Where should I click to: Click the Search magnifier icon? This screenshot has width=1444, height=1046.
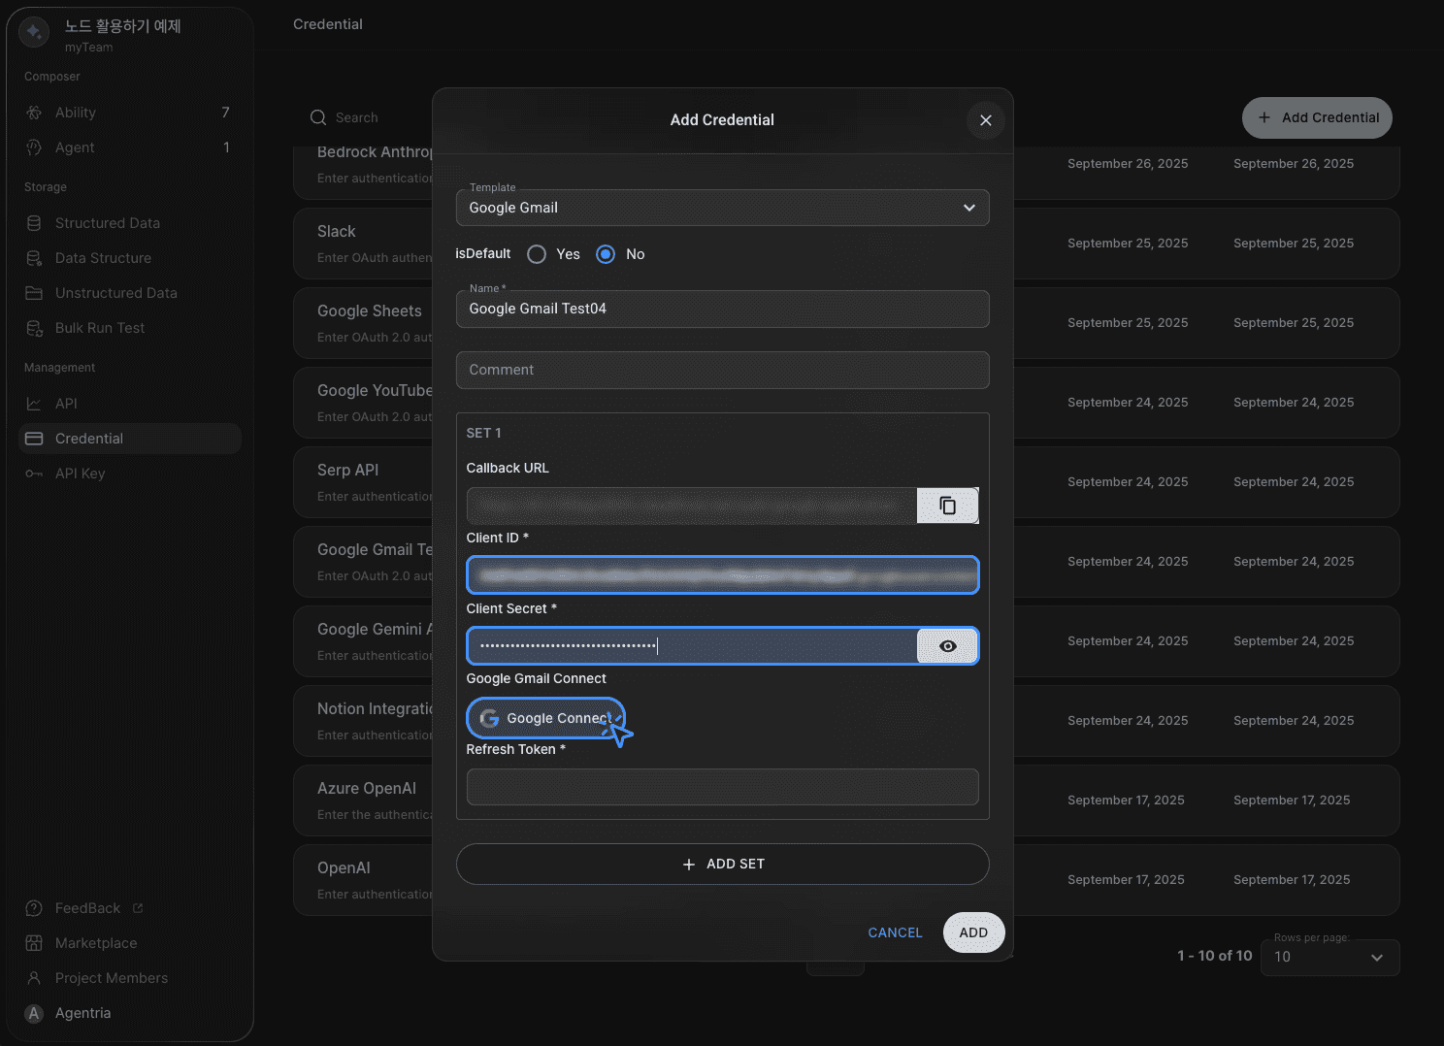click(318, 117)
